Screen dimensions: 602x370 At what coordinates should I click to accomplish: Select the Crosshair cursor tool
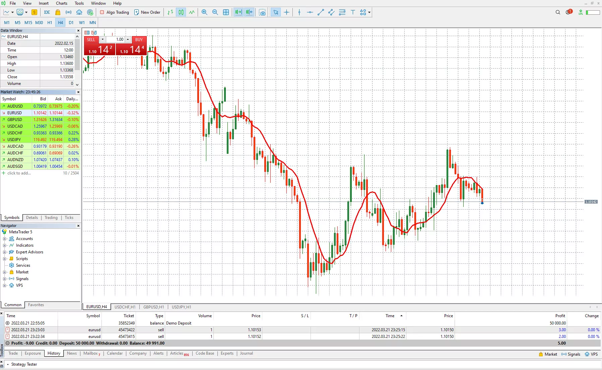pyautogui.click(x=287, y=12)
